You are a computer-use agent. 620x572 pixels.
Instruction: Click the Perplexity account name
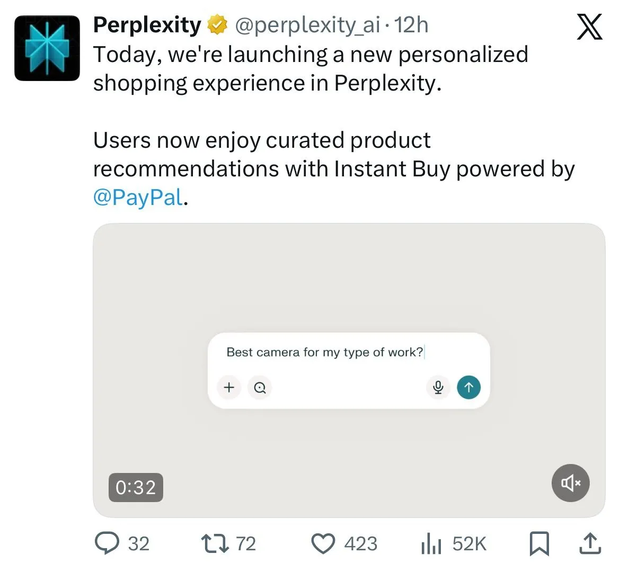(x=147, y=25)
